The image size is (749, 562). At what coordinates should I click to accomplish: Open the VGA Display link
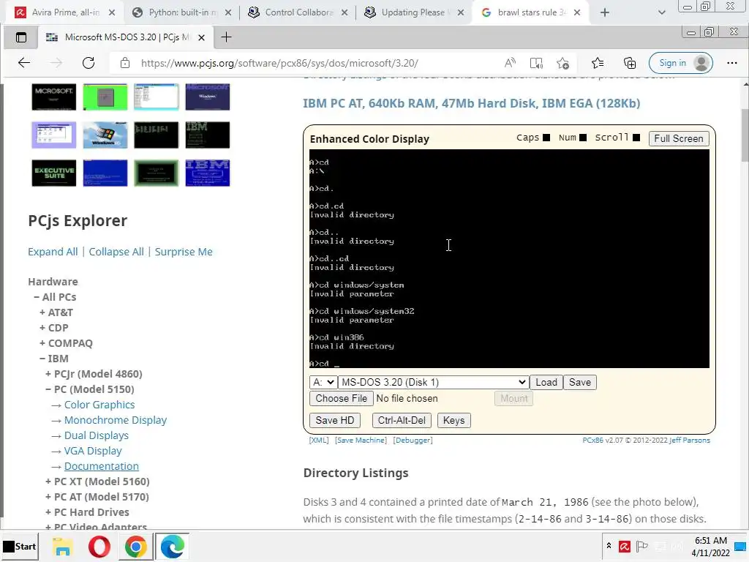[x=93, y=450]
